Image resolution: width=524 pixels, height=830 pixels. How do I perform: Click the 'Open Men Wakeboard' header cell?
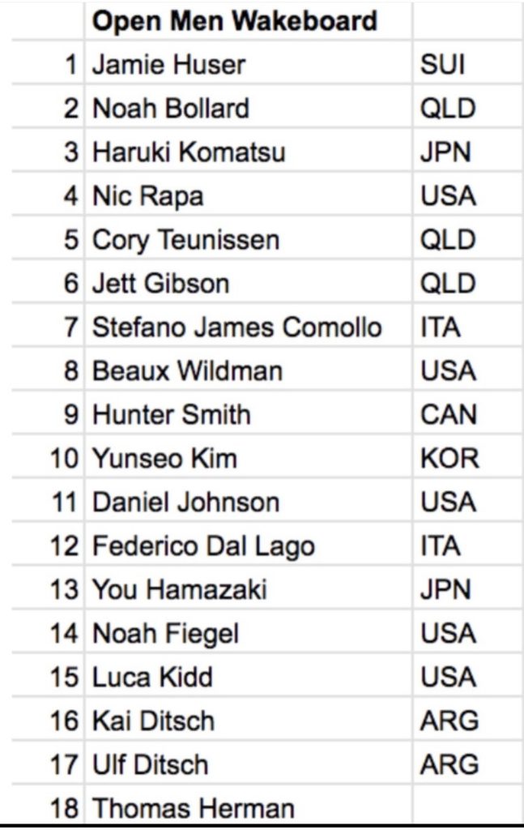tap(235, 21)
